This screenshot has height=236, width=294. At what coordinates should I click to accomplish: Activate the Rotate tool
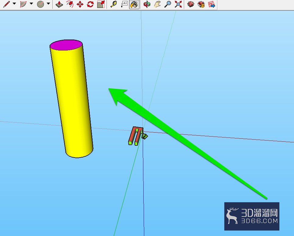(90, 4)
